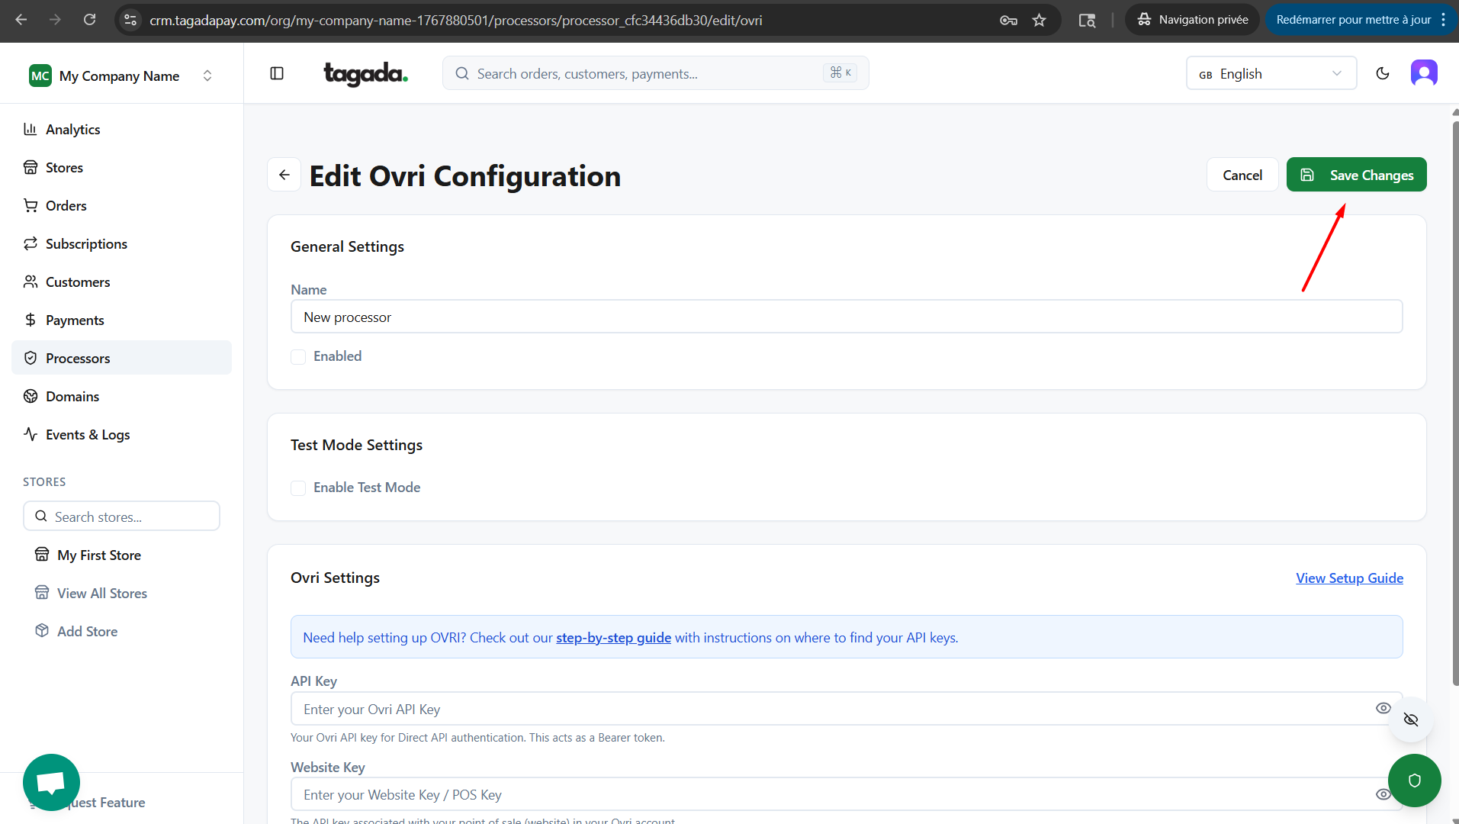This screenshot has width=1459, height=824.
Task: Switch to dark mode moon icon
Action: click(1382, 73)
